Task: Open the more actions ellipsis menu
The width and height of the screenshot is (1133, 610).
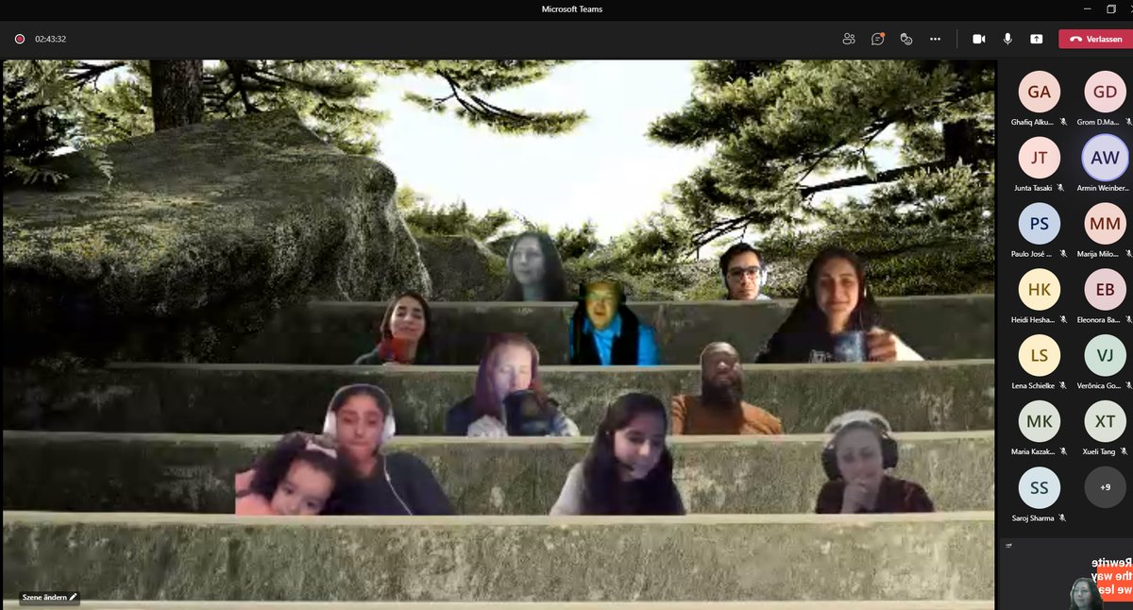Action: [x=936, y=39]
